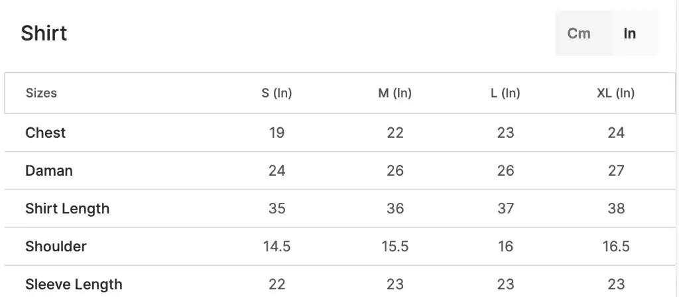This screenshot has height=297, width=679.
Task: Click the Shirt heading
Action: click(44, 33)
